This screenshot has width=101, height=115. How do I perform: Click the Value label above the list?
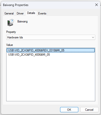click(x=9, y=45)
